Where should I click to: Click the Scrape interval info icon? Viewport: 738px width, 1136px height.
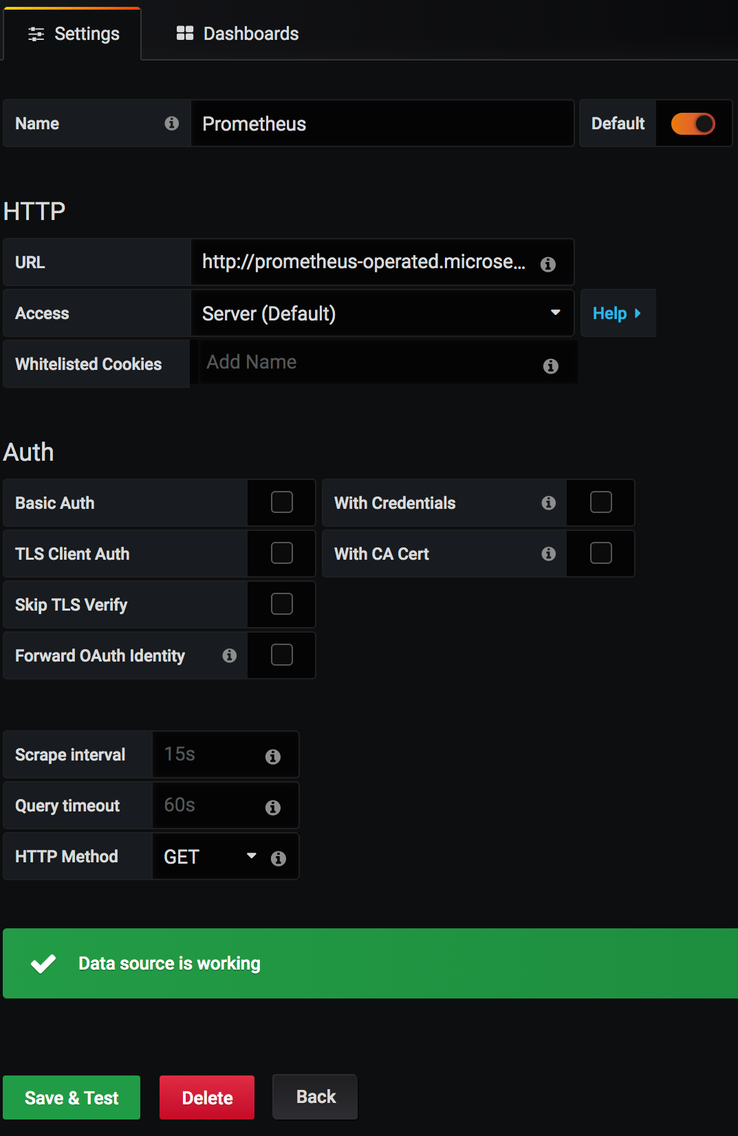pos(273,756)
